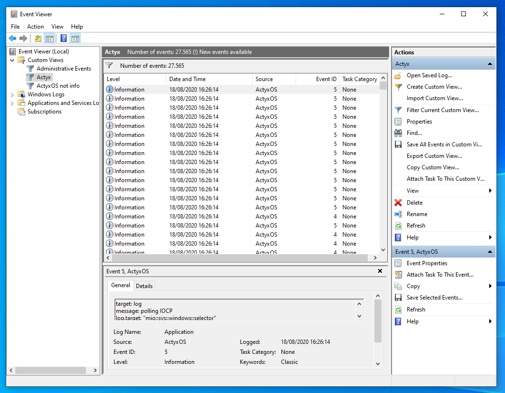The image size is (505, 393).
Task: Collapse the Actyx actions section
Action: click(x=490, y=64)
